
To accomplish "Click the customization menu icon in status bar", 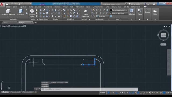I will click(171, 93).
